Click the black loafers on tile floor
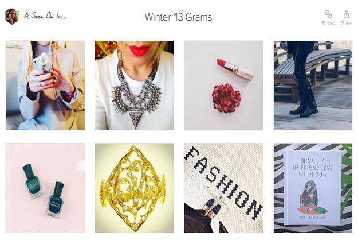358x240 pixels. coord(211,207)
